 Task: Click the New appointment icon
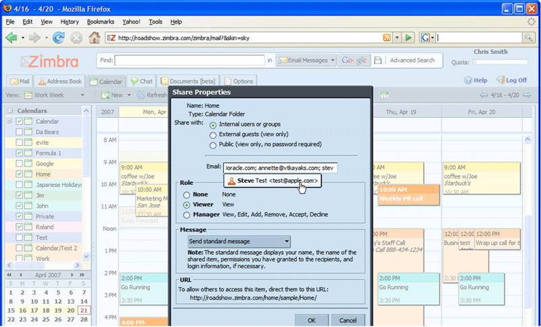pos(105,95)
